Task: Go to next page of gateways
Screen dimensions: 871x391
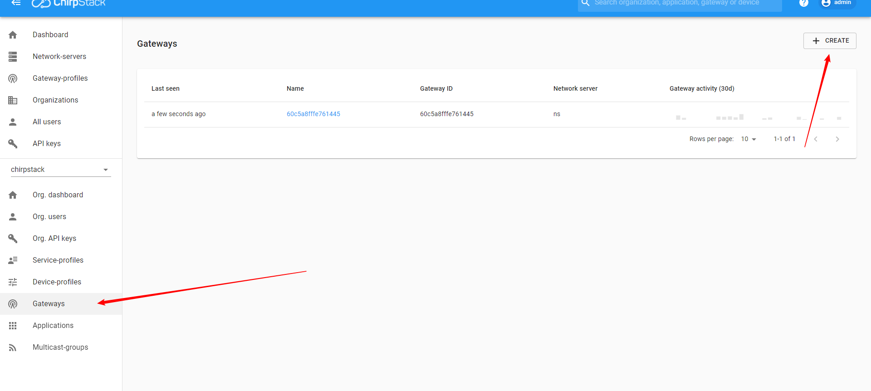Action: [x=837, y=139]
